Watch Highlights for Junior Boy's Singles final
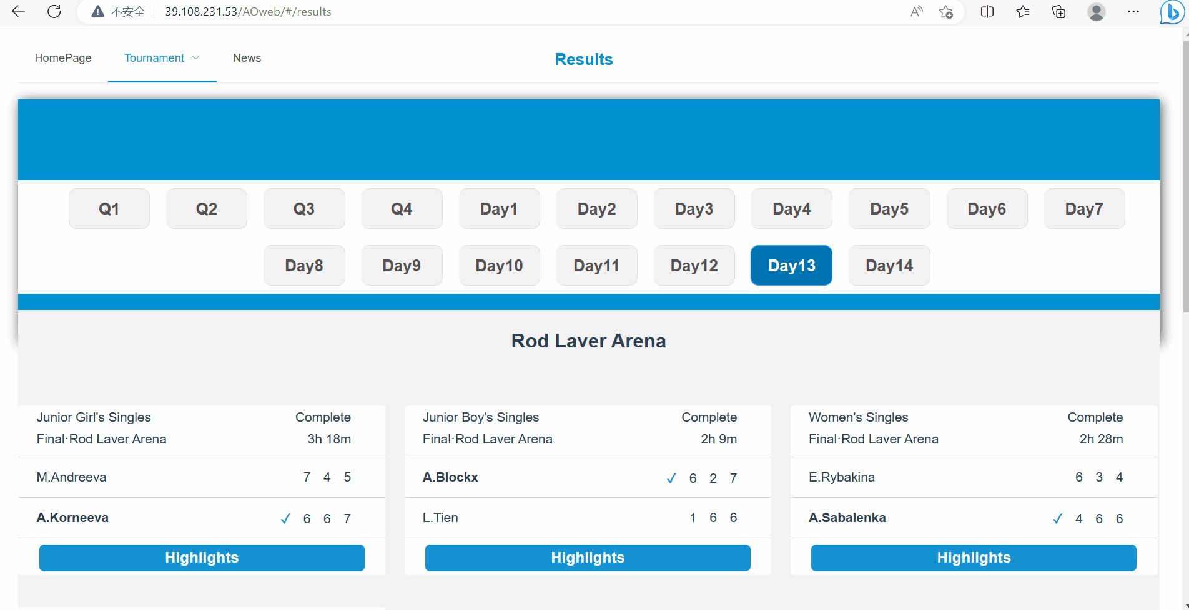This screenshot has width=1189, height=610. tap(588, 558)
